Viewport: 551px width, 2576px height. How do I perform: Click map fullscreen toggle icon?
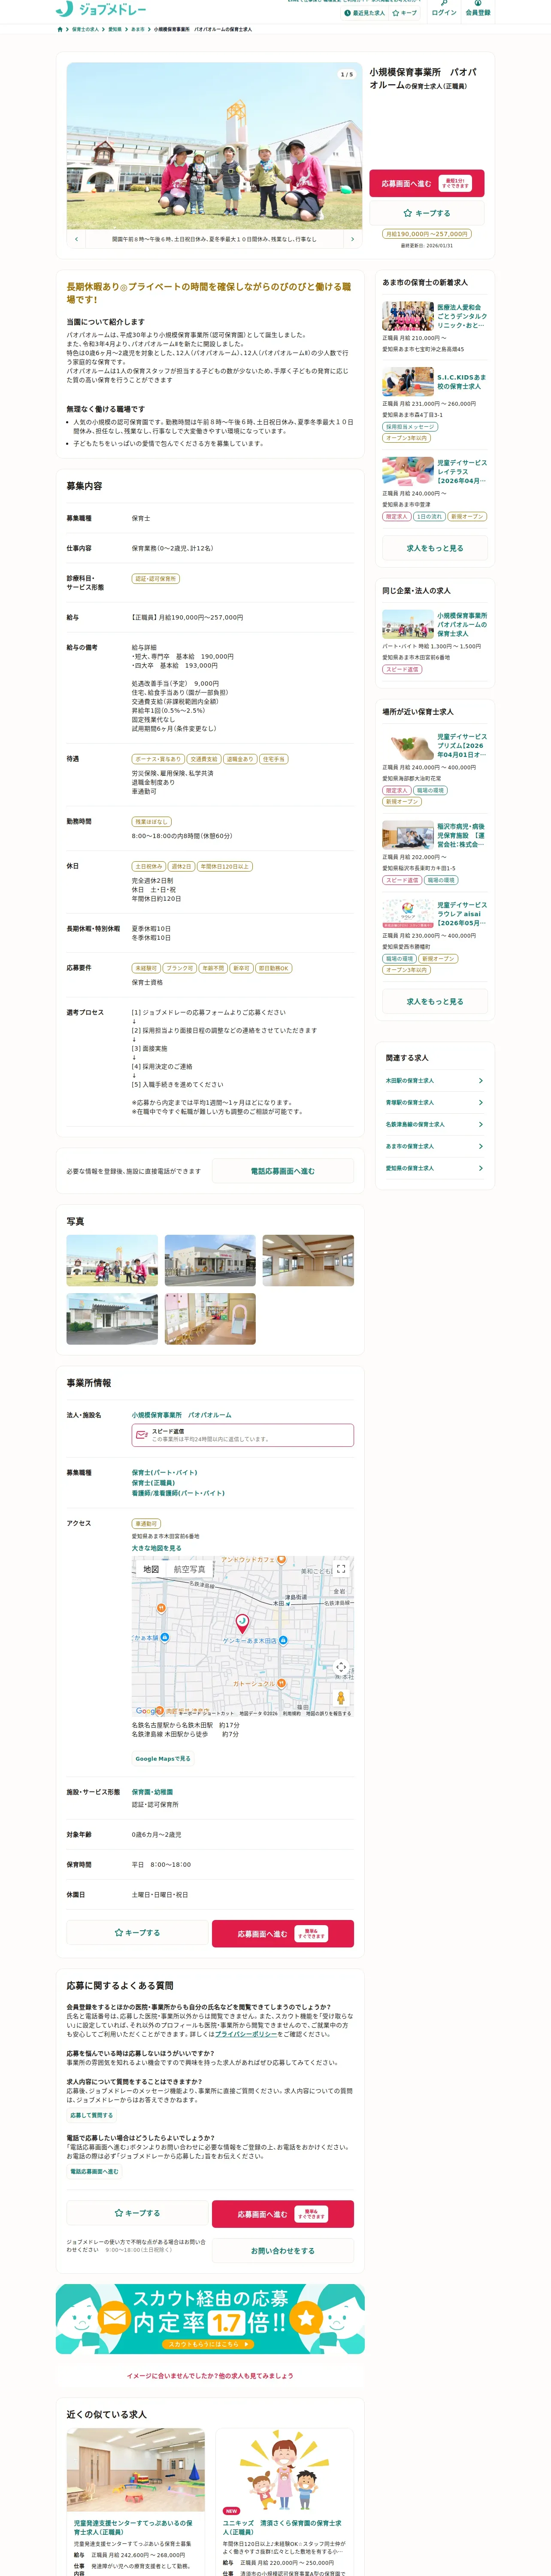341,1569
